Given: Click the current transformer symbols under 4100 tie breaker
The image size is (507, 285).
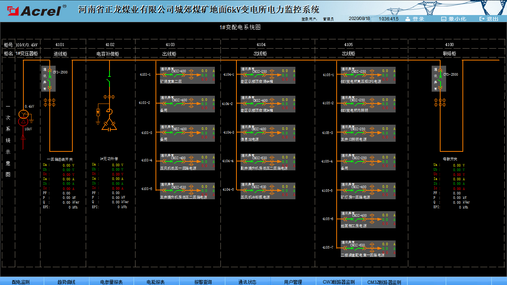Looking at the screenshot, I should pos(440,103).
